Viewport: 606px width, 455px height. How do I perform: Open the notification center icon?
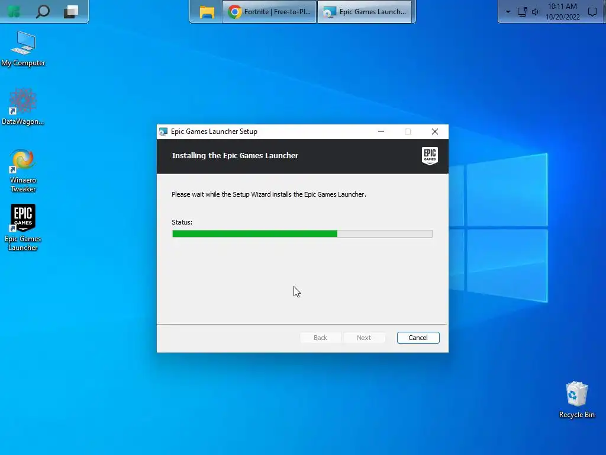point(592,12)
